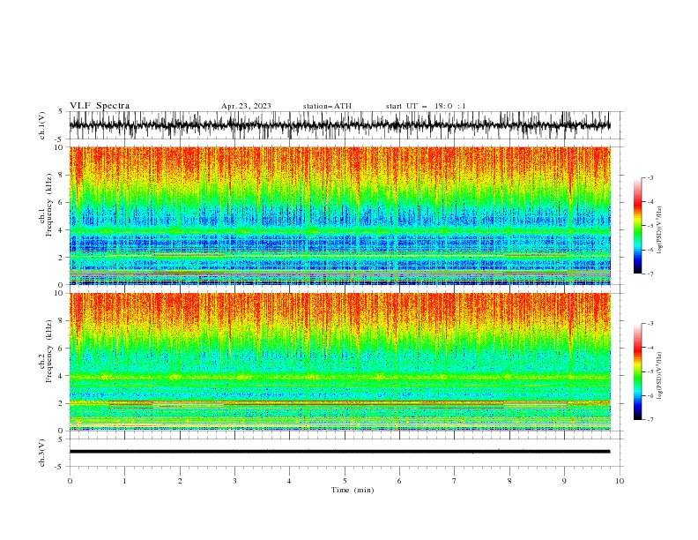This screenshot has height=540, width=698.
Task: Click the "Time (min)" axis label
Action: (x=353, y=490)
